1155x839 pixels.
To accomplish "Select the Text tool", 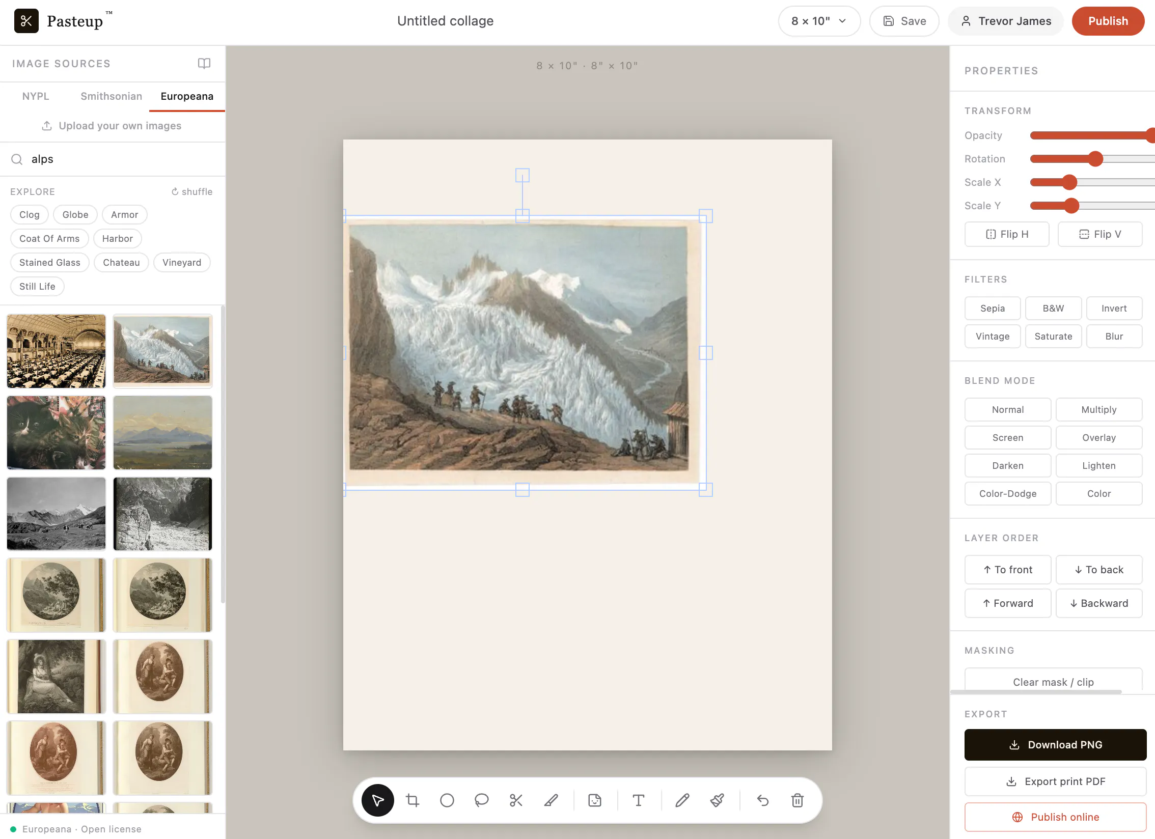I will pos(639,800).
